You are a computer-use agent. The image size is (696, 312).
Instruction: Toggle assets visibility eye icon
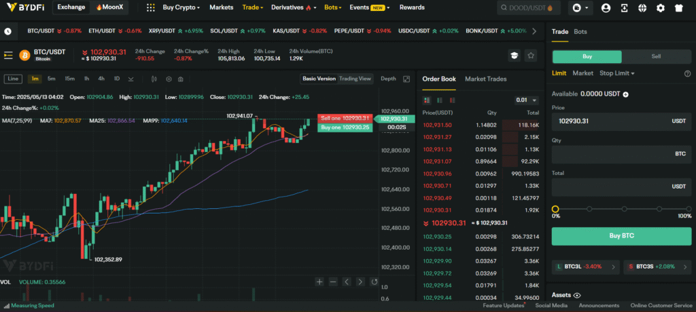click(x=577, y=295)
